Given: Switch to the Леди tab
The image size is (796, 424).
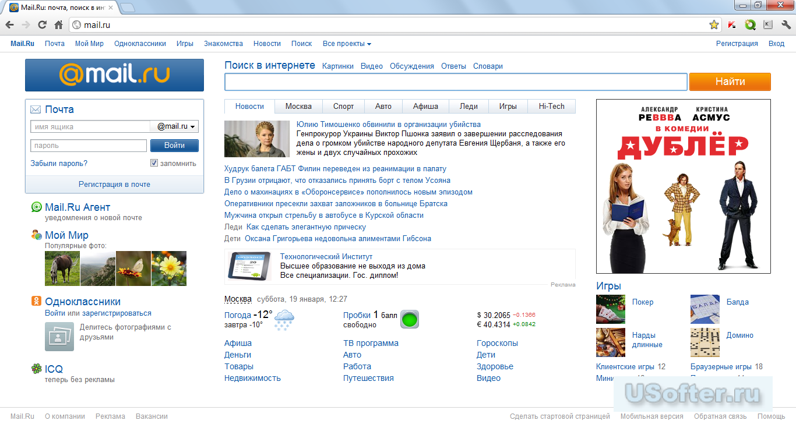Looking at the screenshot, I should (x=469, y=107).
